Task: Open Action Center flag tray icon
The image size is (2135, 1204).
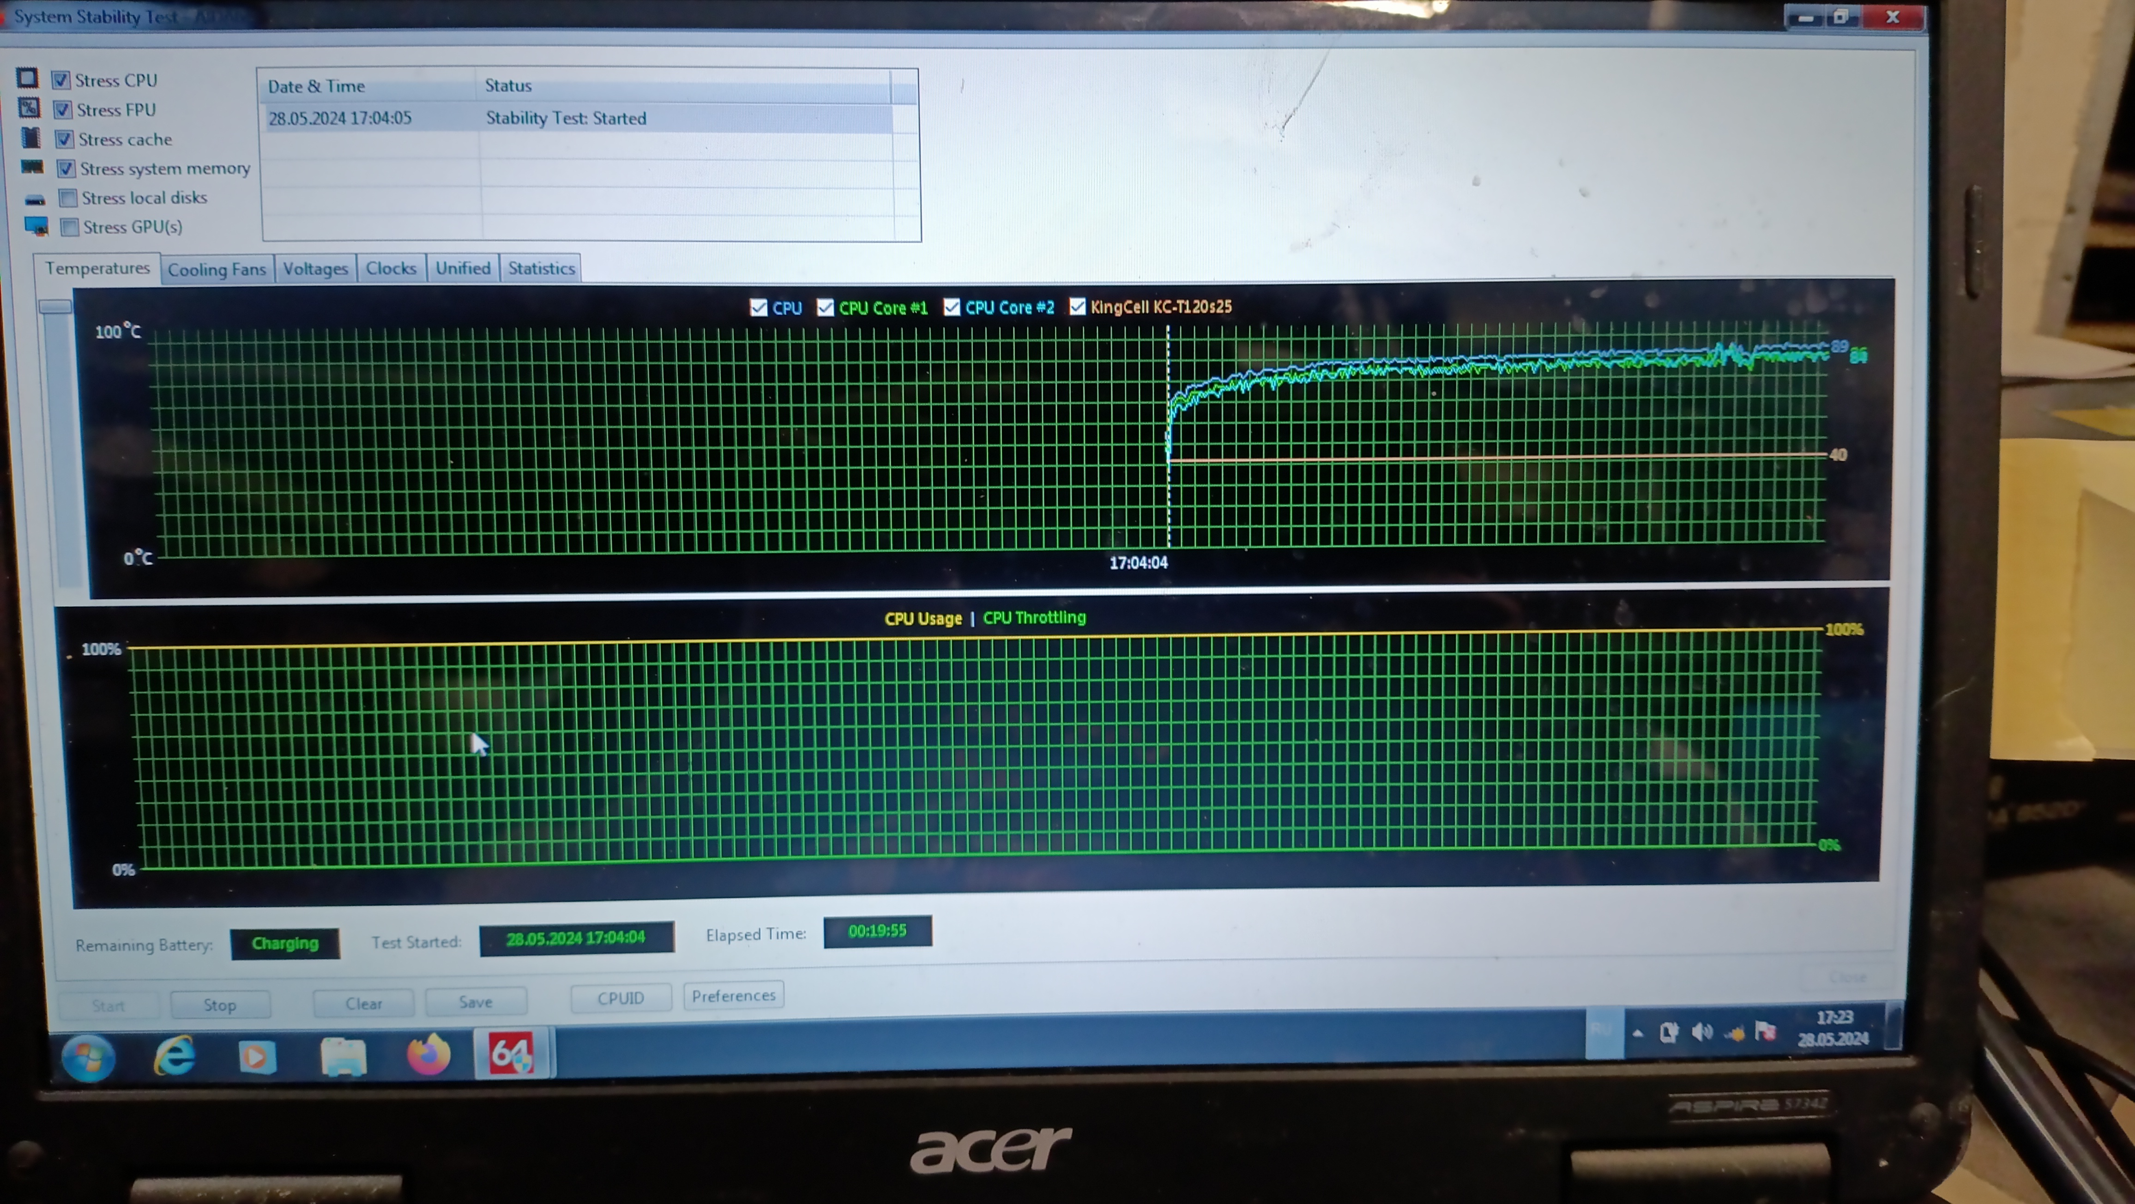Action: [1765, 1031]
